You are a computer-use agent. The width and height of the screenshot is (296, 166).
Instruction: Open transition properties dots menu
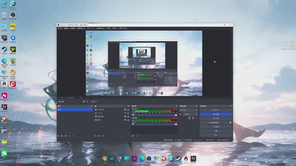pyautogui.click(x=196, y=118)
